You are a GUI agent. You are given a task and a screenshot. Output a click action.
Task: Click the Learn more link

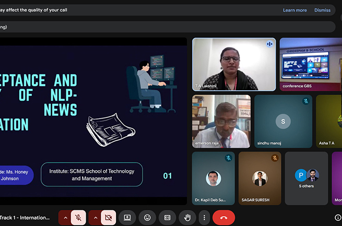point(294,10)
